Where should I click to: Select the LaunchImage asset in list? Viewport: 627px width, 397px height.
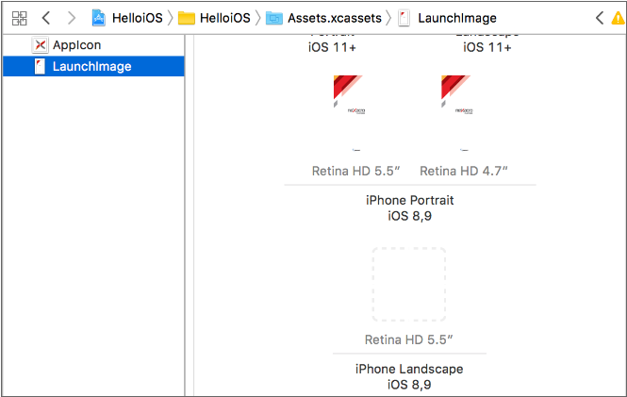tap(91, 66)
